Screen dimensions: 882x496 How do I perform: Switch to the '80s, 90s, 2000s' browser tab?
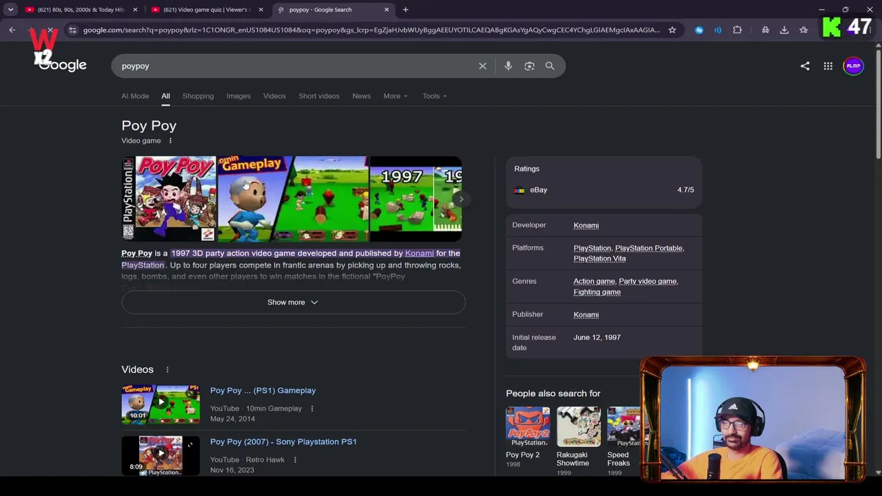(x=81, y=10)
